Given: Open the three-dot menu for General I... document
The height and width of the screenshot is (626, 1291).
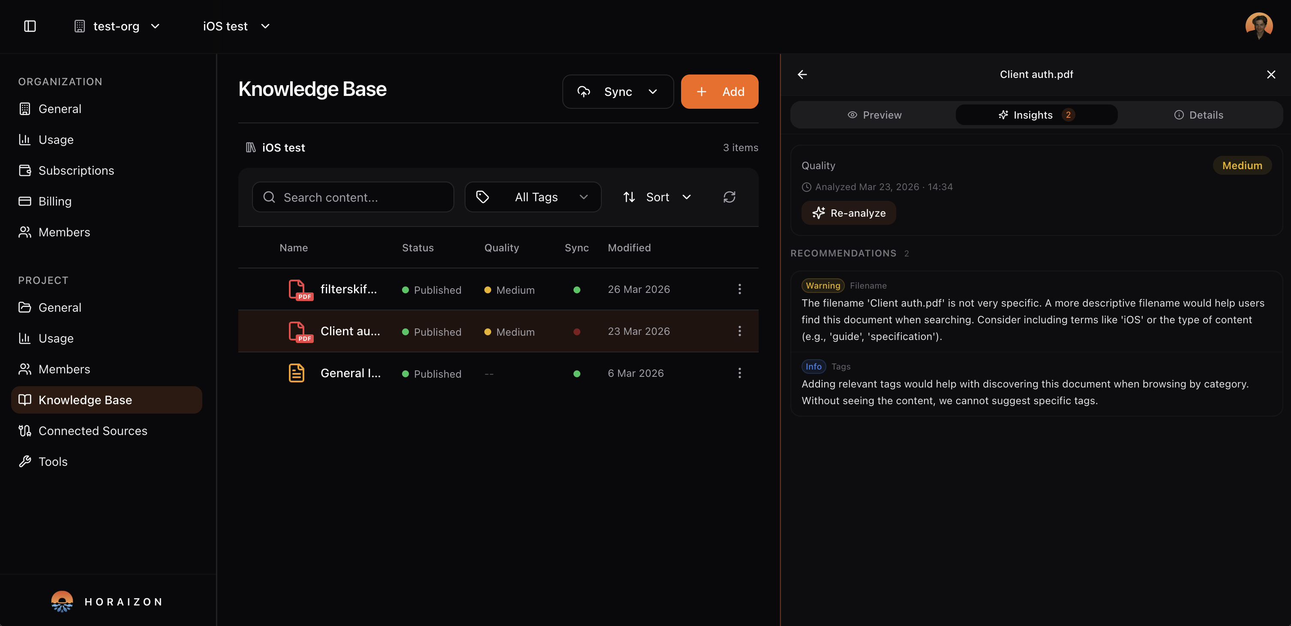Looking at the screenshot, I should (739, 373).
